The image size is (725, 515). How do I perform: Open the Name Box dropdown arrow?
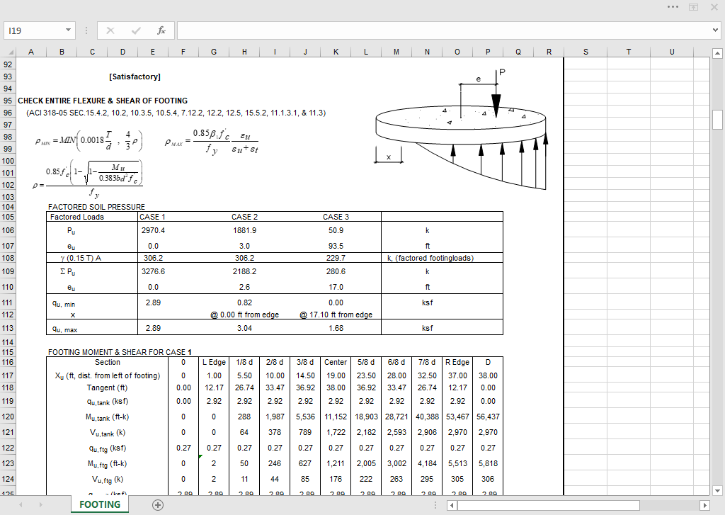pyautogui.click(x=68, y=30)
